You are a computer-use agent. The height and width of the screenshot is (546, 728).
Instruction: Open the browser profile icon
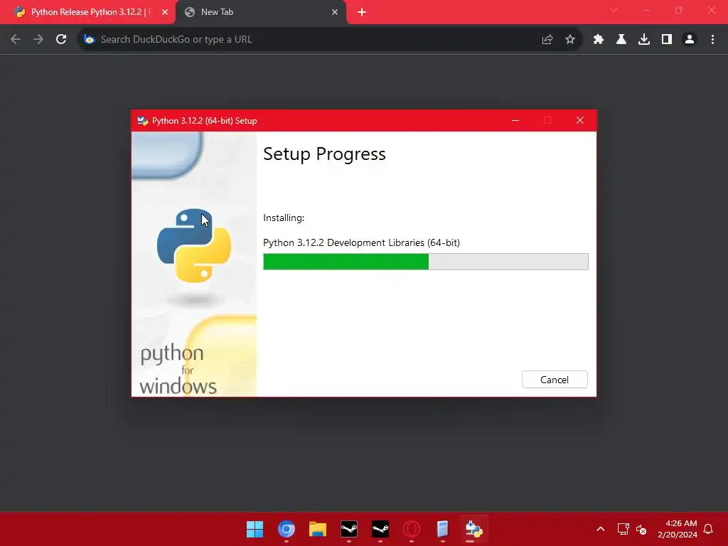pyautogui.click(x=690, y=40)
